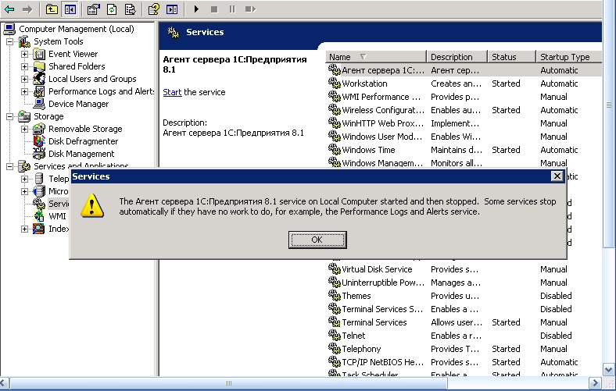This screenshot has height=391, width=616.
Task: Click the Removable Storage icon in the tree
Action: click(39, 129)
